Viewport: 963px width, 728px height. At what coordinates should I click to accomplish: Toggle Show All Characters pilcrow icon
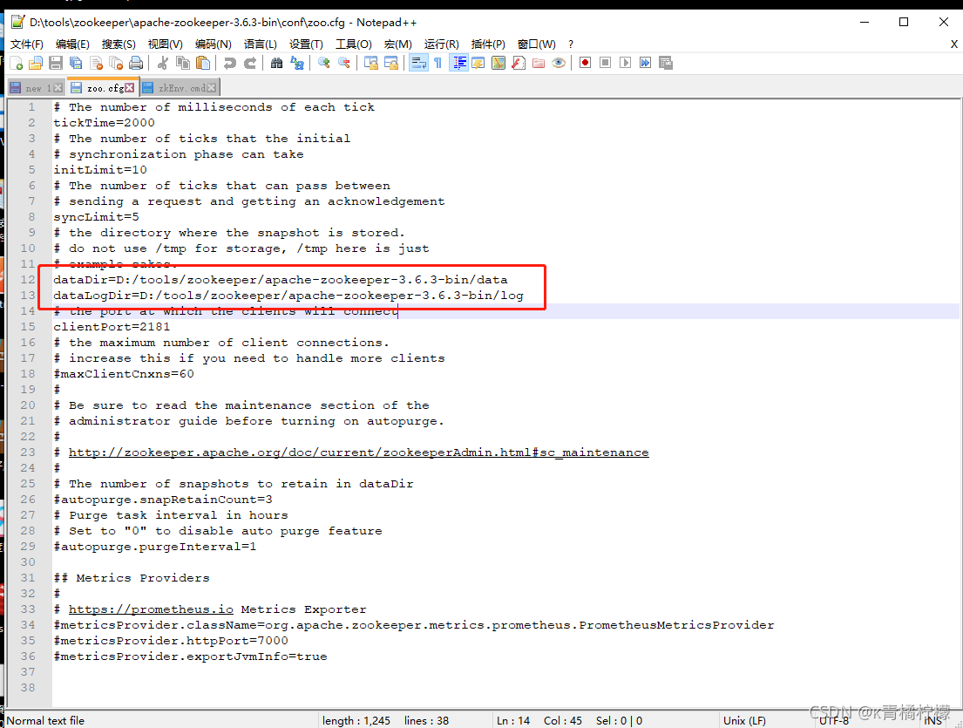click(x=437, y=63)
